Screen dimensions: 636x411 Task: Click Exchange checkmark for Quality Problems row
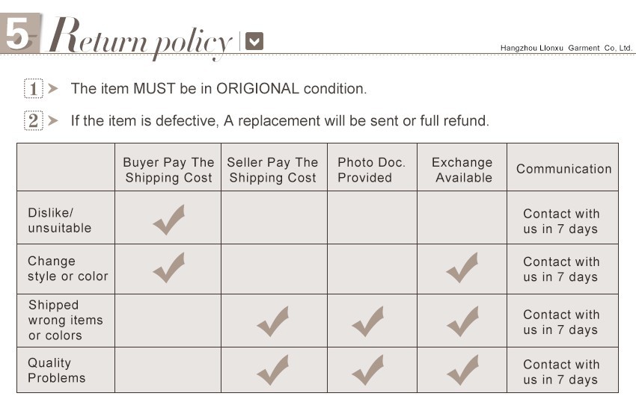462,370
